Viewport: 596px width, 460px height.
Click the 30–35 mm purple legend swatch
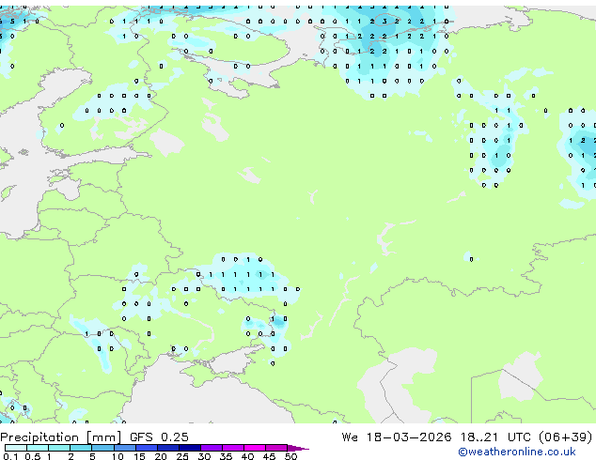click(212, 448)
